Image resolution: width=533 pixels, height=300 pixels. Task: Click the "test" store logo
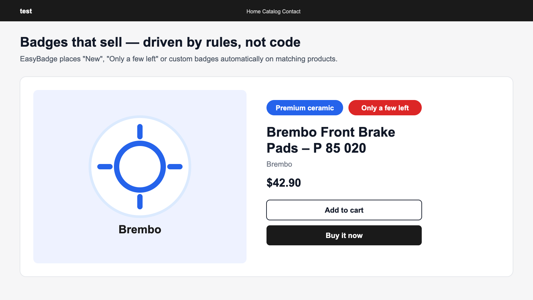click(26, 11)
